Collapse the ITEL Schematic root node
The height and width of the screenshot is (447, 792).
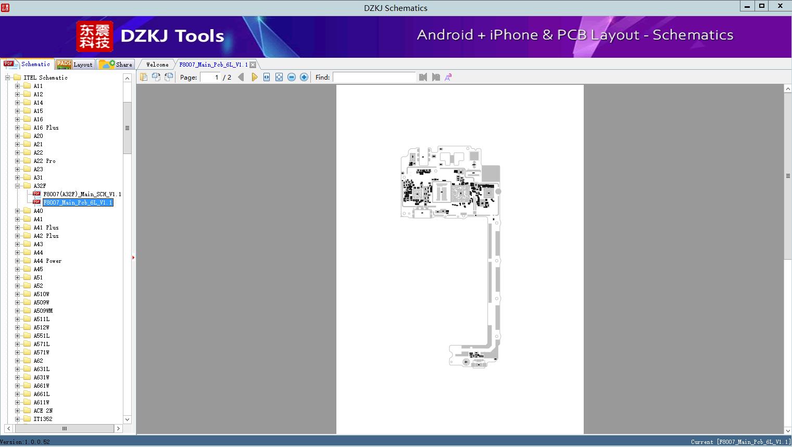pyautogui.click(x=8, y=78)
